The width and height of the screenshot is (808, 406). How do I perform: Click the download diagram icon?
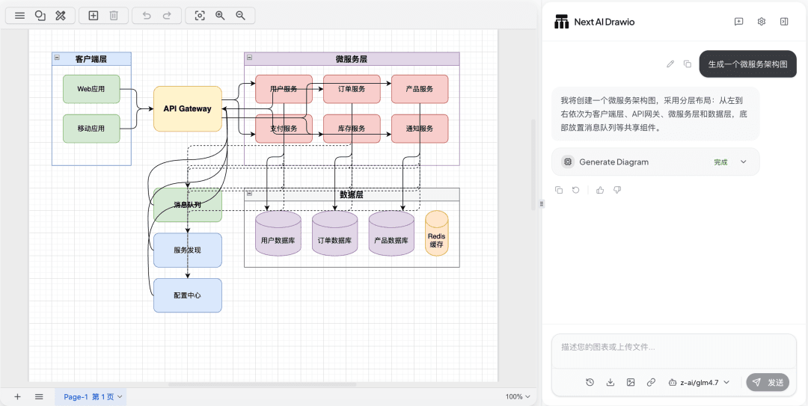pos(610,382)
